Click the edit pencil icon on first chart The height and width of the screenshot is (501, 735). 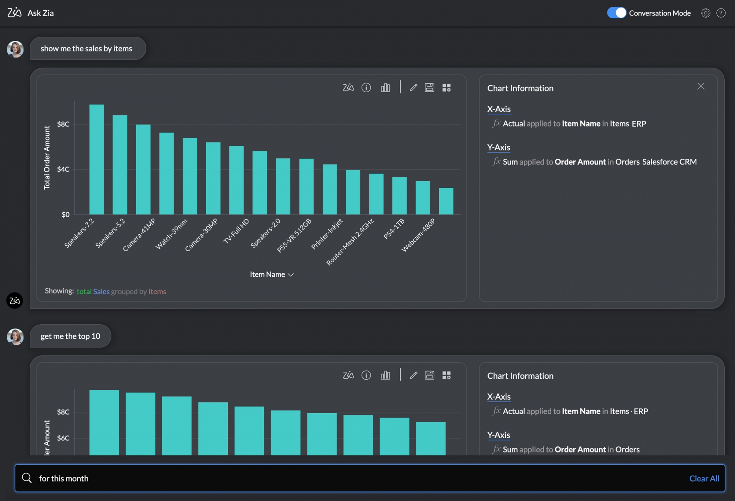click(413, 87)
